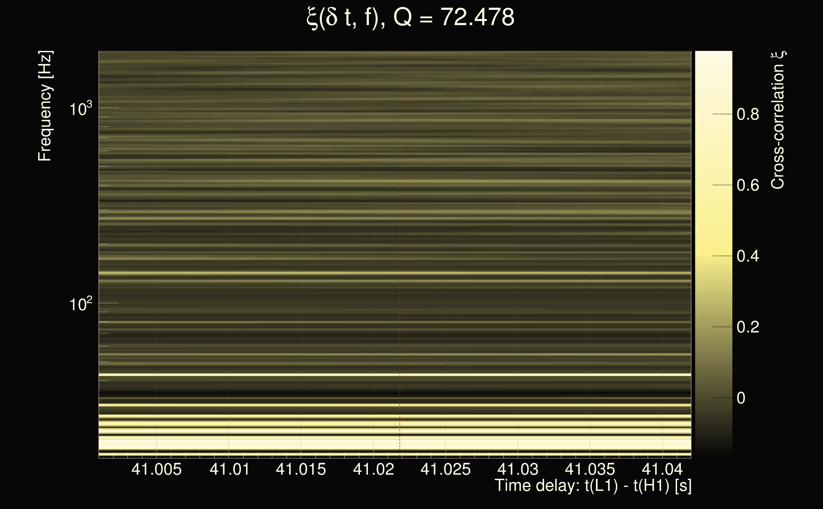Screen dimensions: 823x509
Task: Click the 41.015 x-axis tick label
Action: pos(301,469)
